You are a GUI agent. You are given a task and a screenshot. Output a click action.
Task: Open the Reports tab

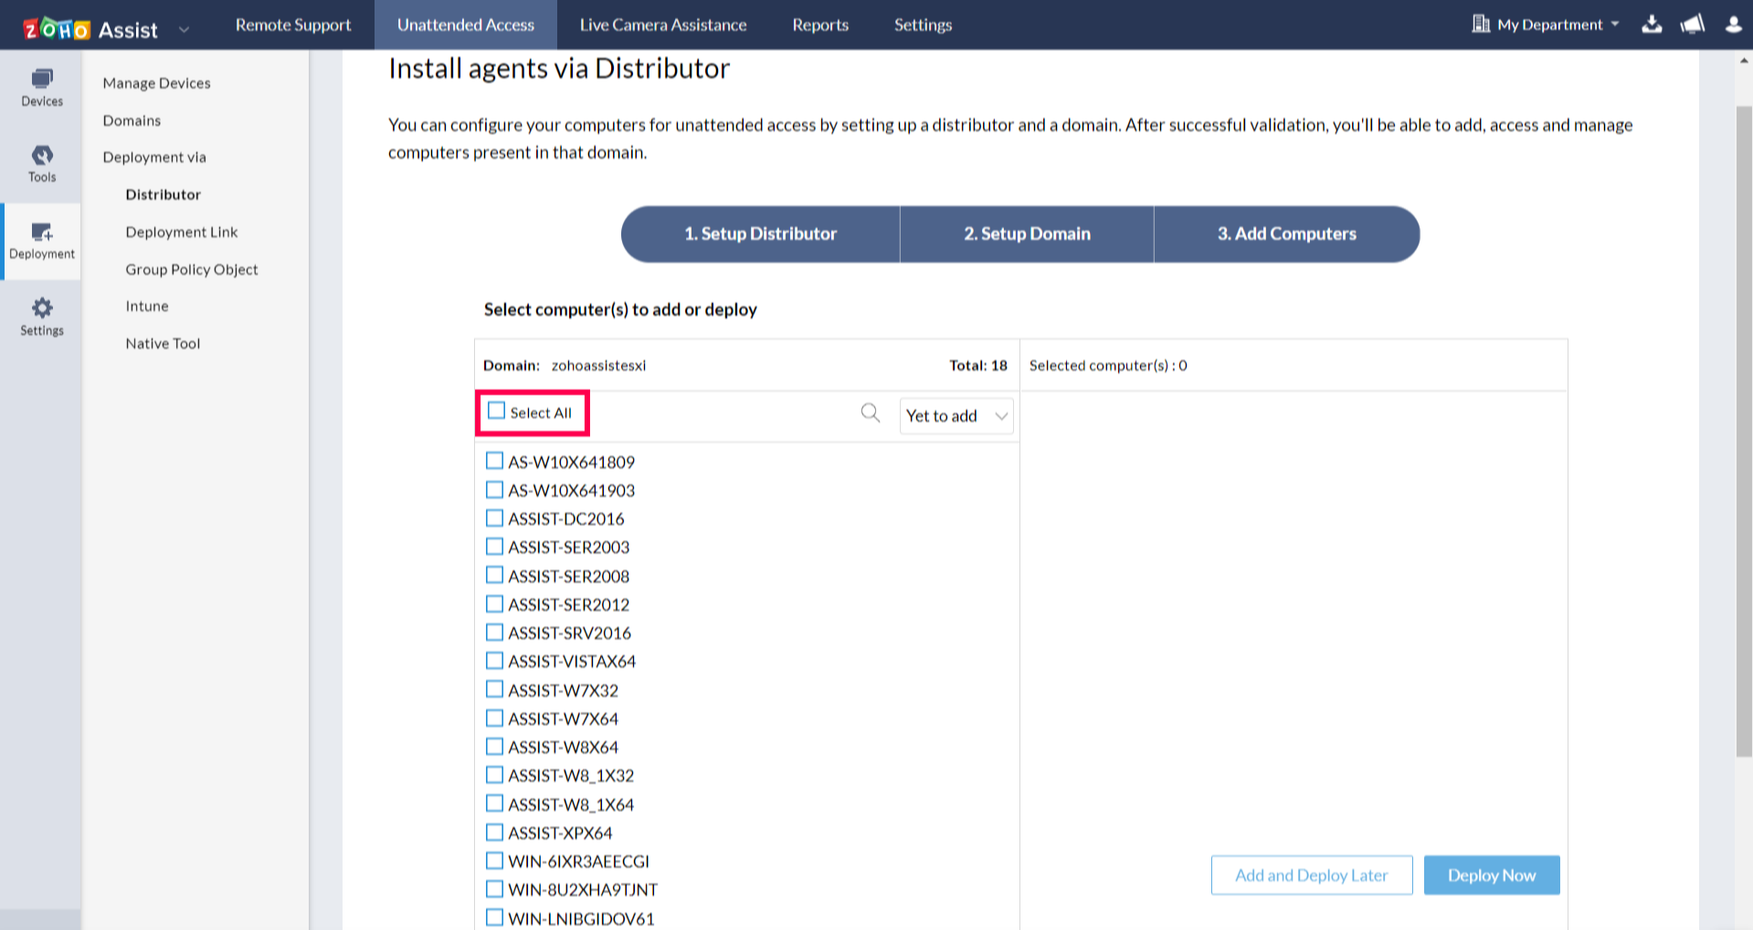click(819, 25)
